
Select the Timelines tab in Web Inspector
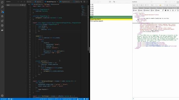click(159, 8)
